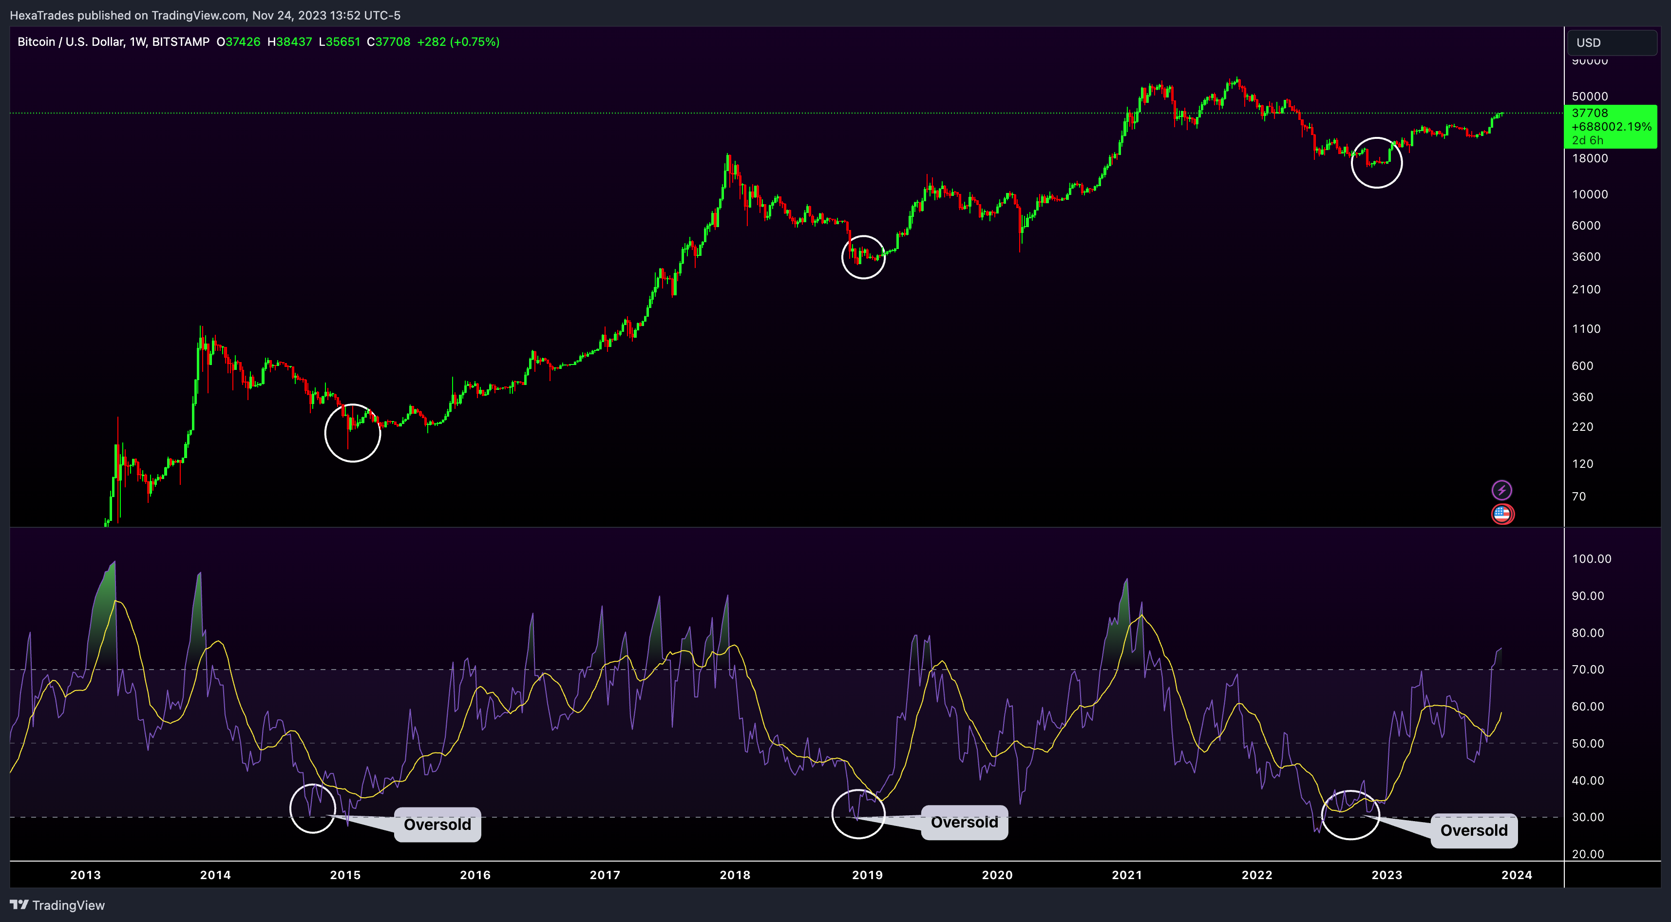Click the 3600 price scale label

(1586, 256)
